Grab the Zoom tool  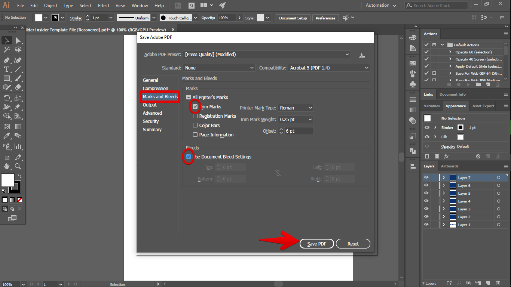click(x=18, y=167)
